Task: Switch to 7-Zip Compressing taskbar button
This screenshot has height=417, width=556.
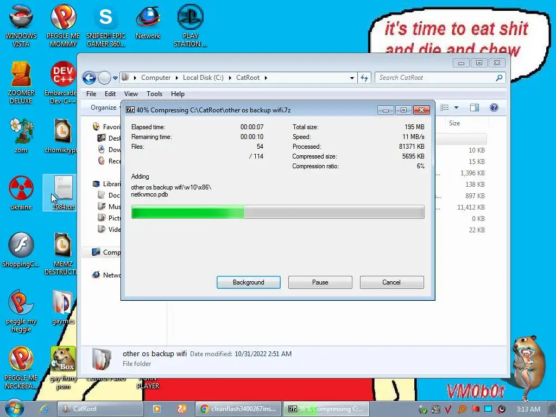Action: coord(326,409)
